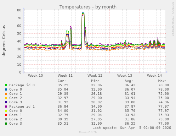
Task: Click the lime Core 0 legend swatch
Action: pos(6,111)
